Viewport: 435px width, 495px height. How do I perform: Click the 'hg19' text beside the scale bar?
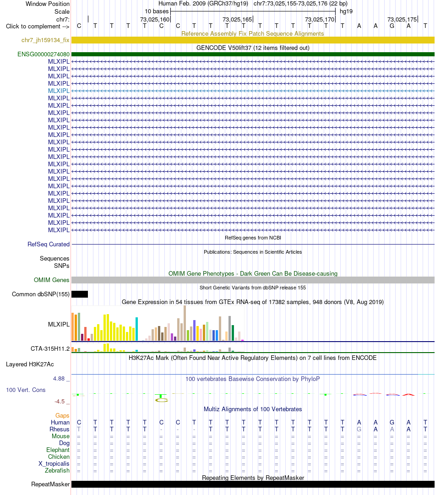pos(346,11)
